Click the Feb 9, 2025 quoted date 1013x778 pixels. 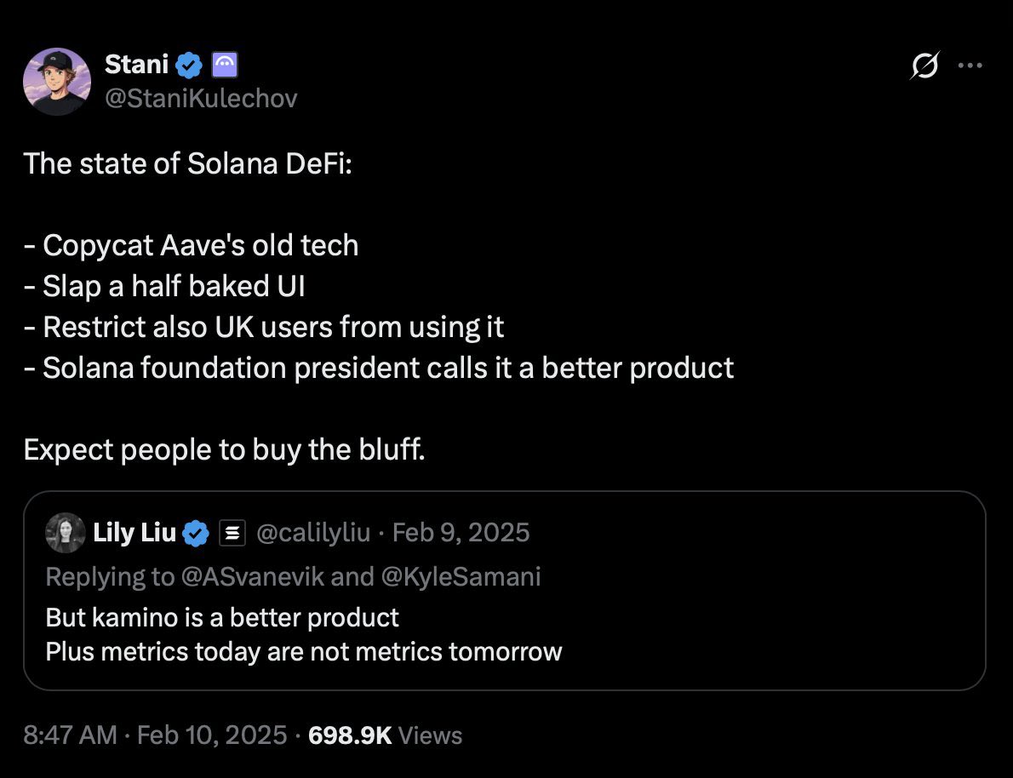tap(461, 533)
